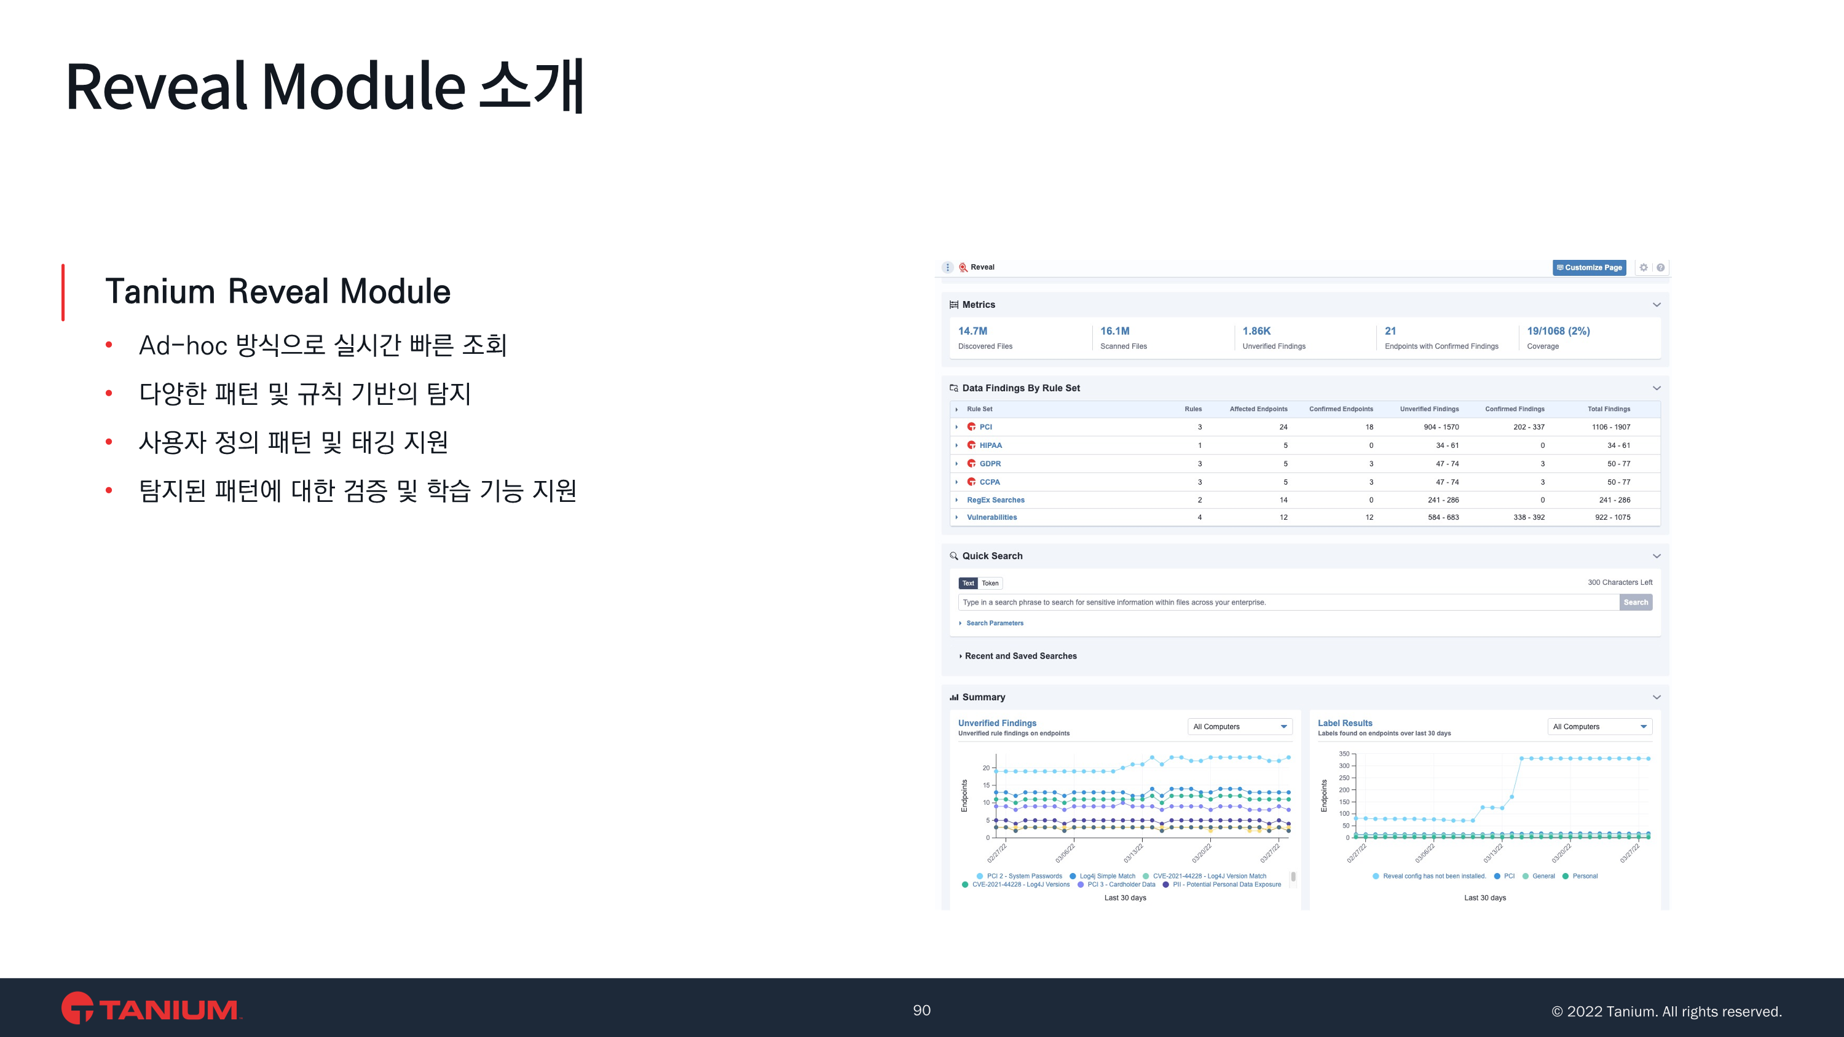
Task: Select the Text search mode toggle
Action: [968, 583]
